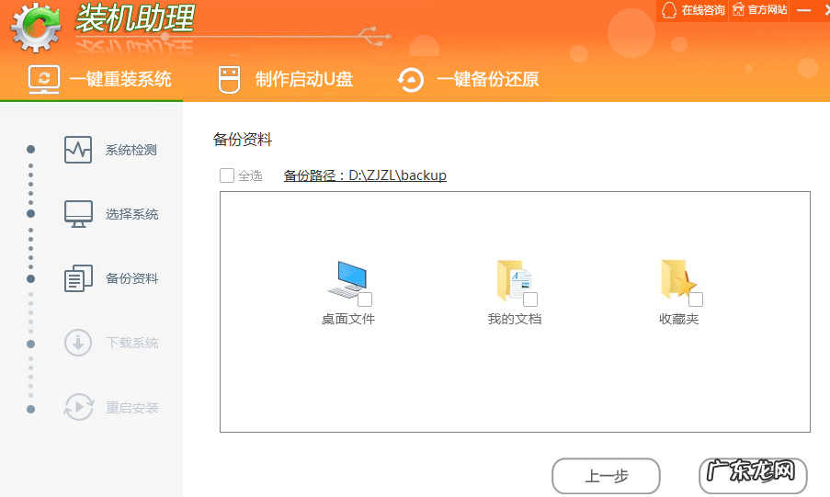
Task: Click the 系统检测 timeline dot
Action: coord(30,149)
